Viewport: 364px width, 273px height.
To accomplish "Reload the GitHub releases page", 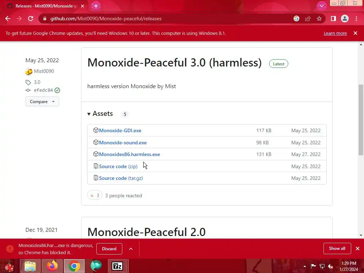I will (x=31, y=18).
